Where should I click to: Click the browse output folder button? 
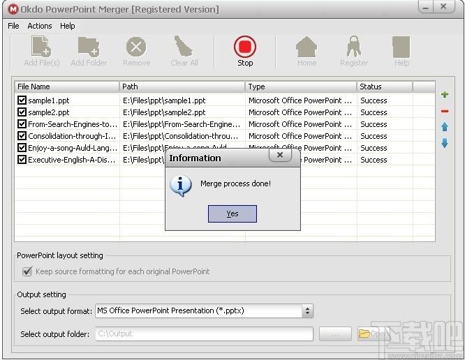pyautogui.click(x=335, y=334)
